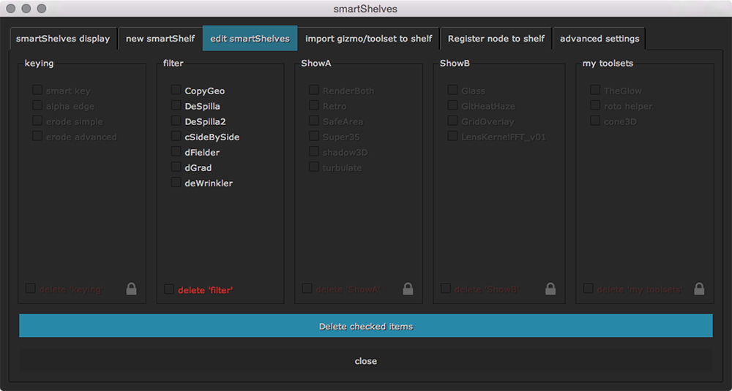Click the lock icon in ShowB shelf
This screenshot has height=391, width=732.
coord(550,289)
